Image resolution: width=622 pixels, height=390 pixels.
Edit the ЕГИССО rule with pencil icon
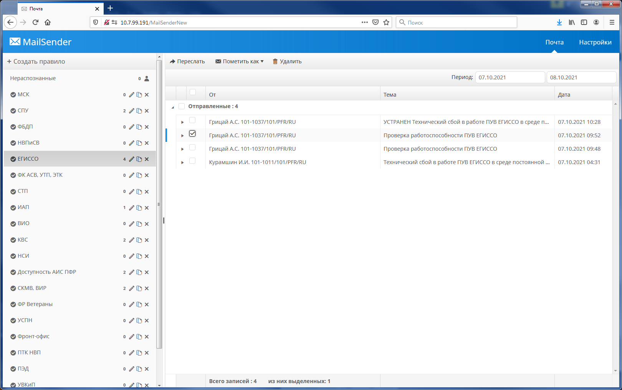coord(132,159)
